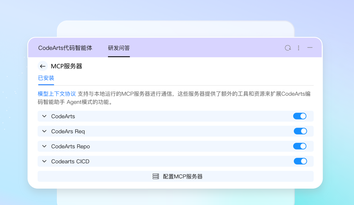Turn off the CodeArs Req toggle
The height and width of the screenshot is (205, 354).
click(300, 131)
